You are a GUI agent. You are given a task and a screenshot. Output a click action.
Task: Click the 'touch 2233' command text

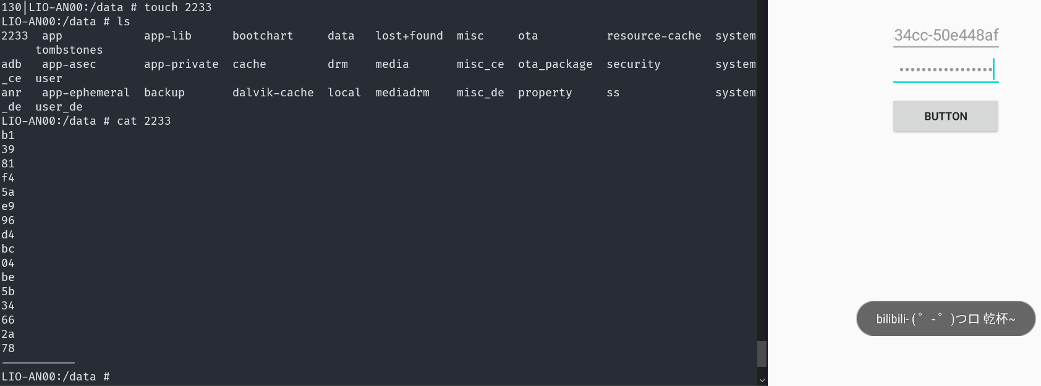coord(177,7)
